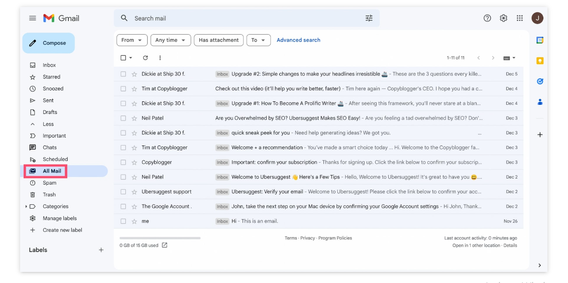Open Manage labels
The image size is (568, 283).
[60, 218]
